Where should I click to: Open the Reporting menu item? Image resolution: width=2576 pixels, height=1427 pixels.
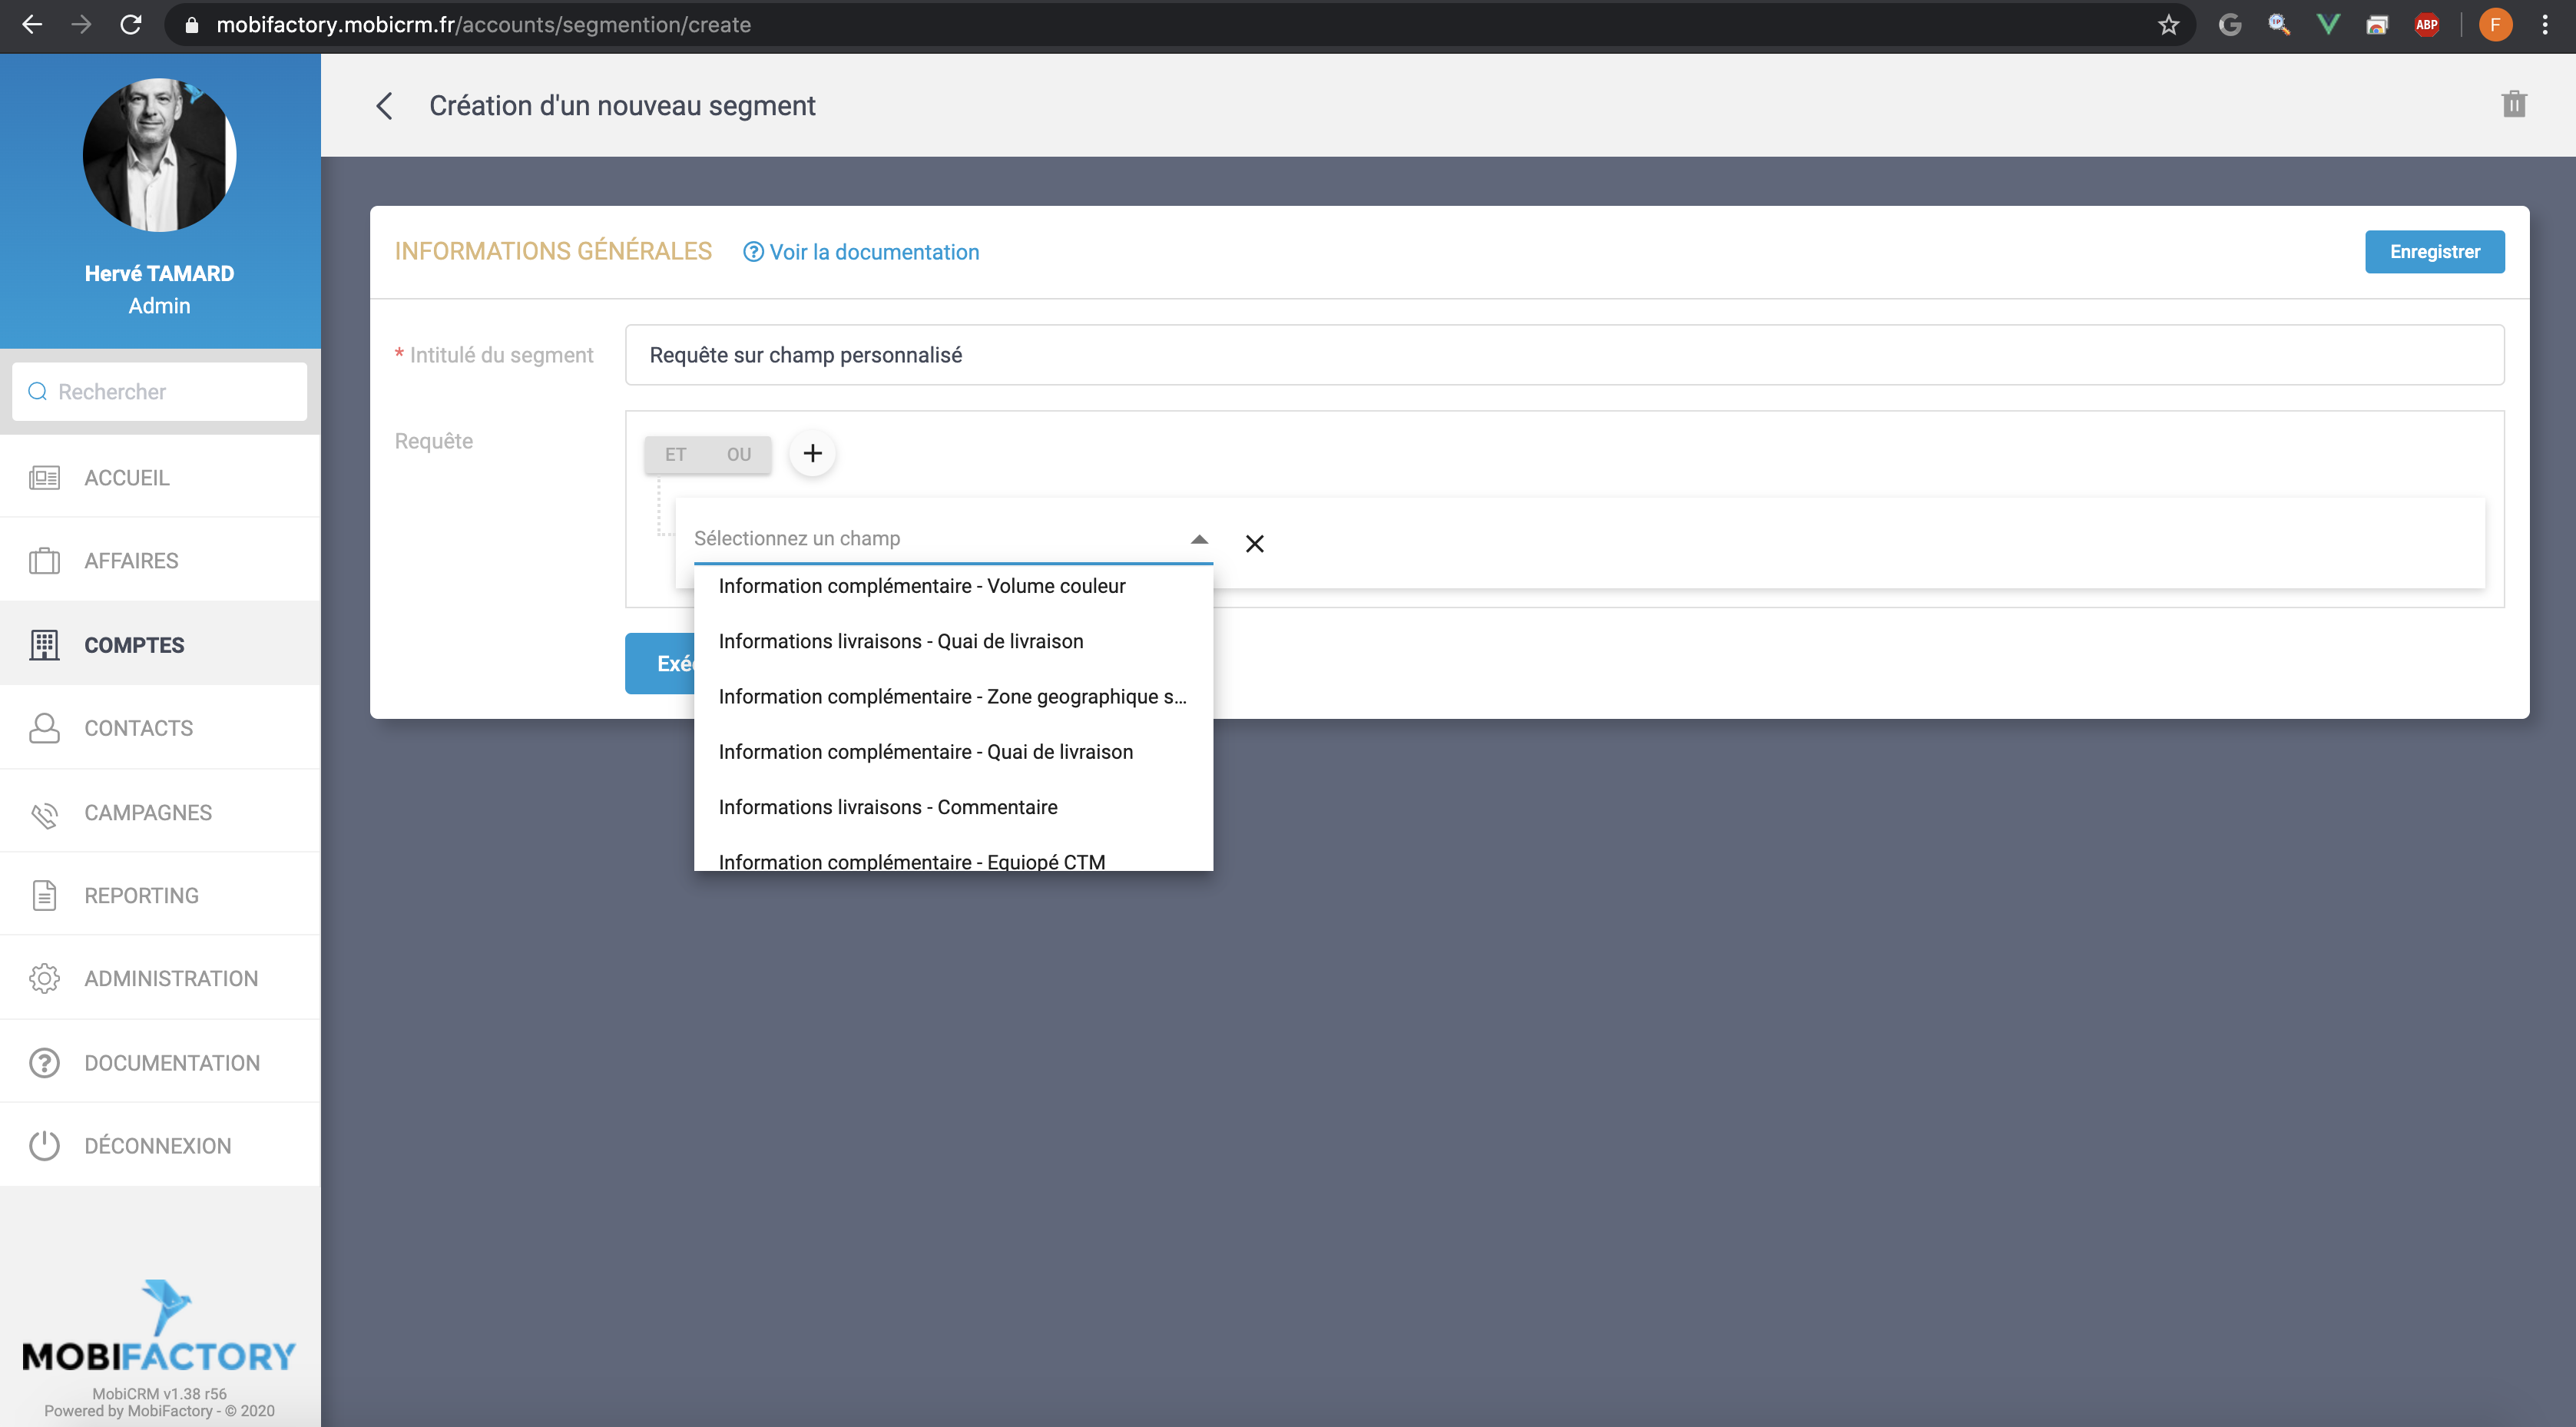point(141,896)
